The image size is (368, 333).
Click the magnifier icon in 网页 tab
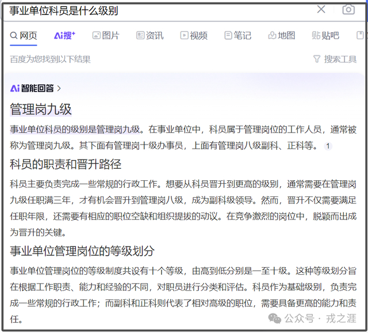[x=14, y=36]
